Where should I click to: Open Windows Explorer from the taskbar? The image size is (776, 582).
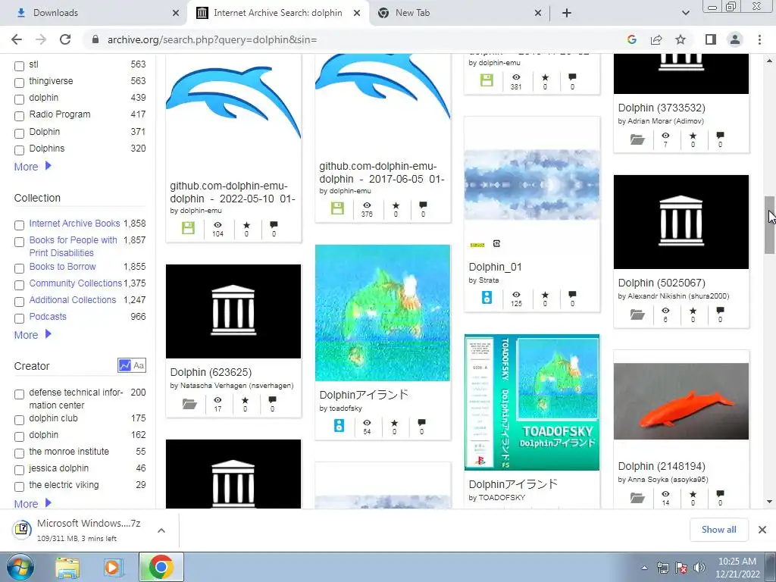[67, 567]
